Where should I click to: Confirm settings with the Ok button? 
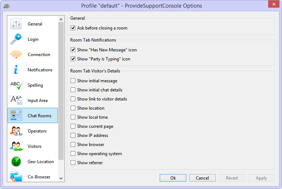pos(173,178)
